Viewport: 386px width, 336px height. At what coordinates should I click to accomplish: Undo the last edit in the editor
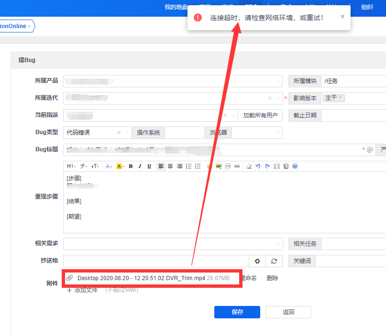[258, 166]
